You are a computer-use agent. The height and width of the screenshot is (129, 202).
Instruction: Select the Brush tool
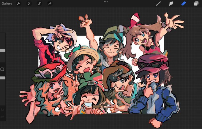coord(158,4)
